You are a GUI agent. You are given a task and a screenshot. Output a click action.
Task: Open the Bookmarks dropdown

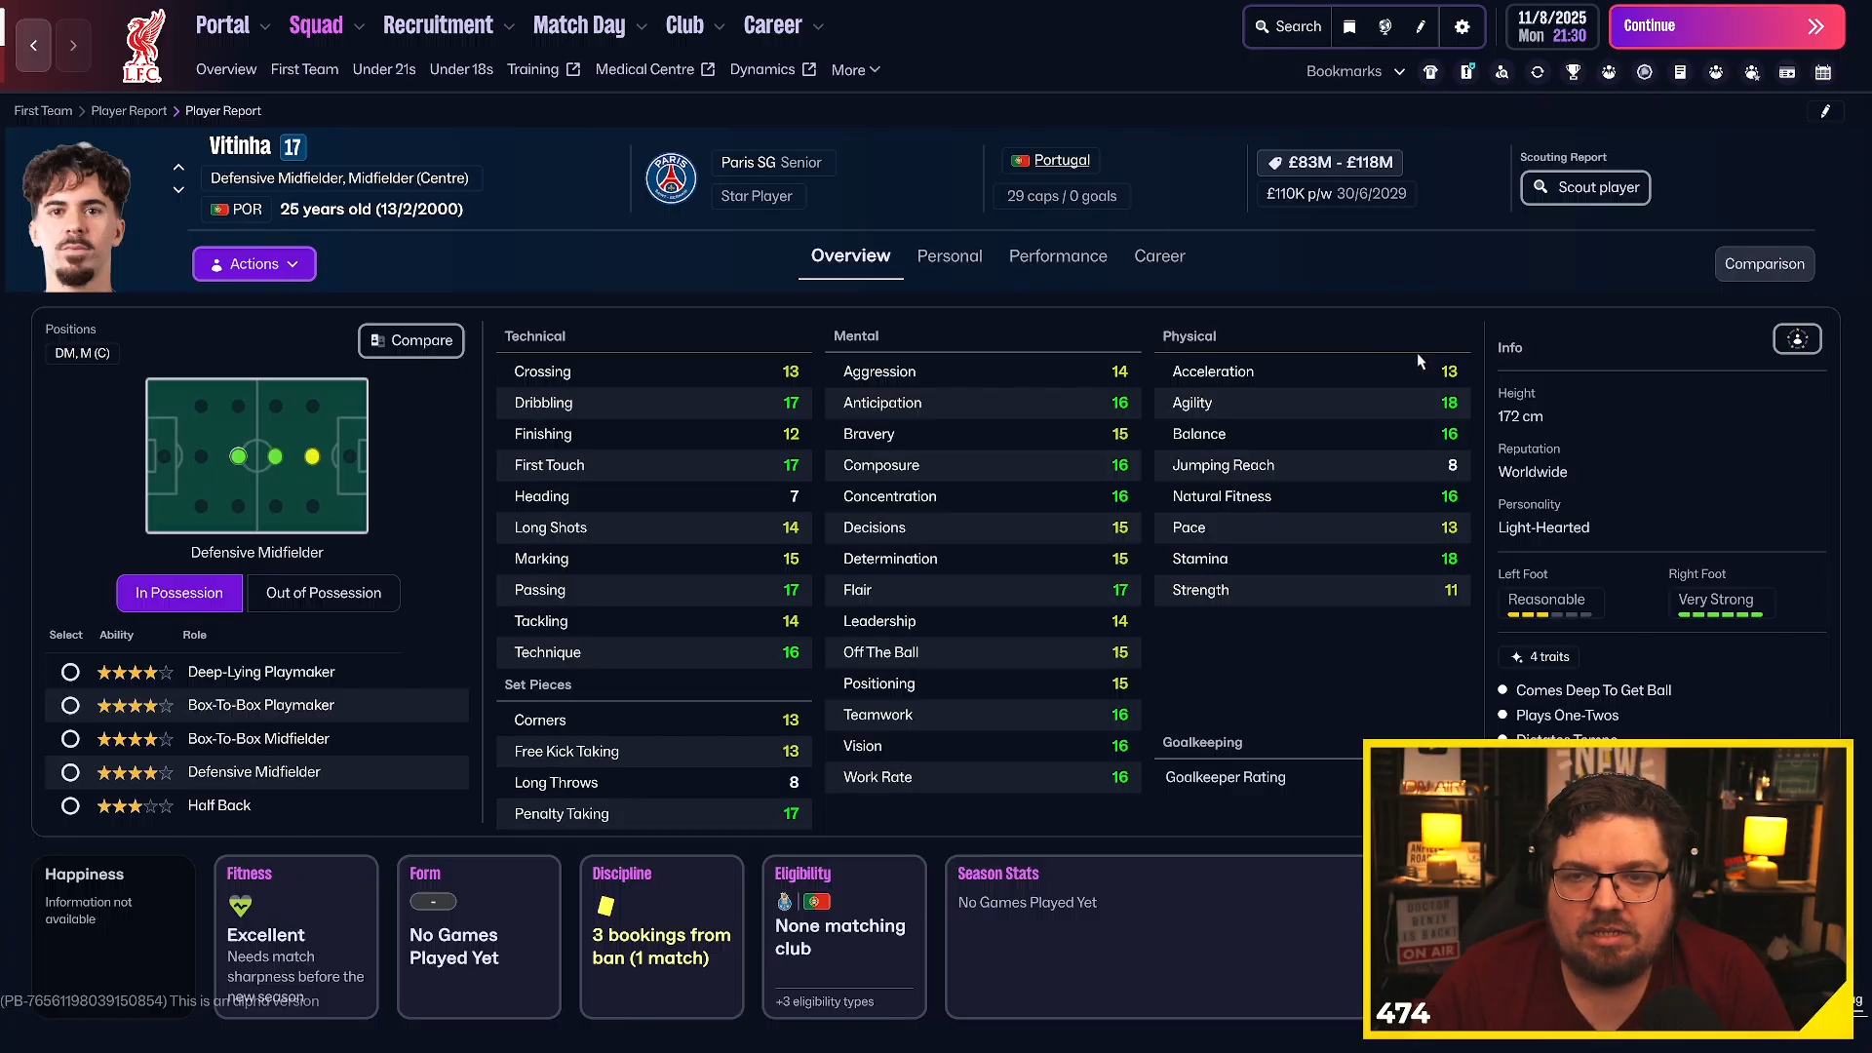click(1354, 71)
